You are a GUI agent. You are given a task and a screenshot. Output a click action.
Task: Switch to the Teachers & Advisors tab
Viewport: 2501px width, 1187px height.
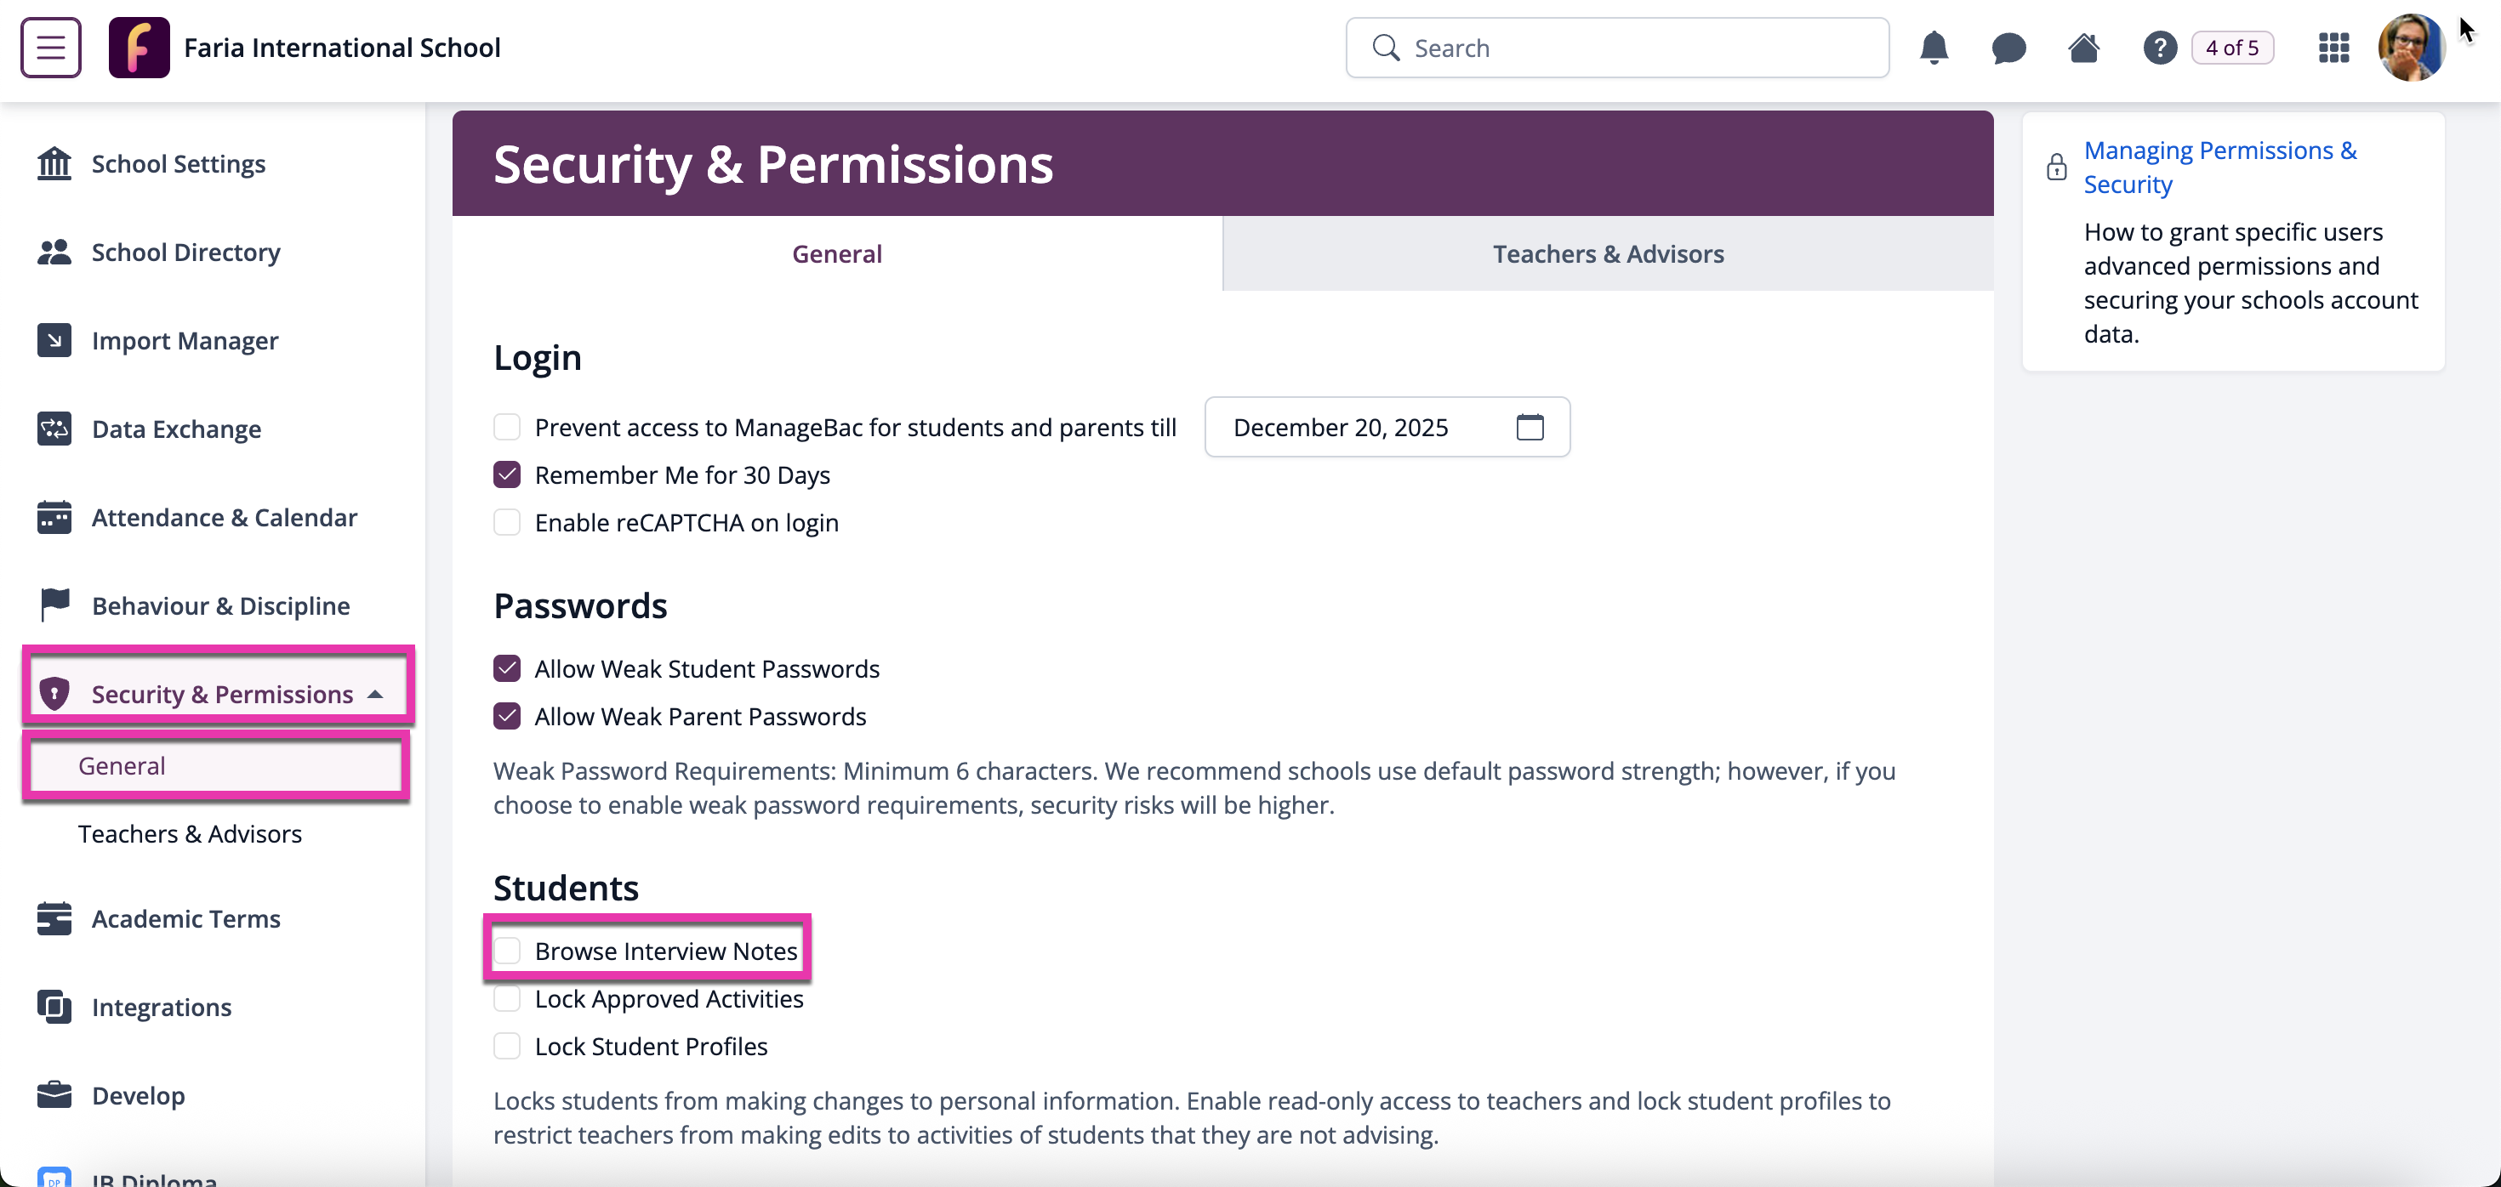pos(1608,253)
